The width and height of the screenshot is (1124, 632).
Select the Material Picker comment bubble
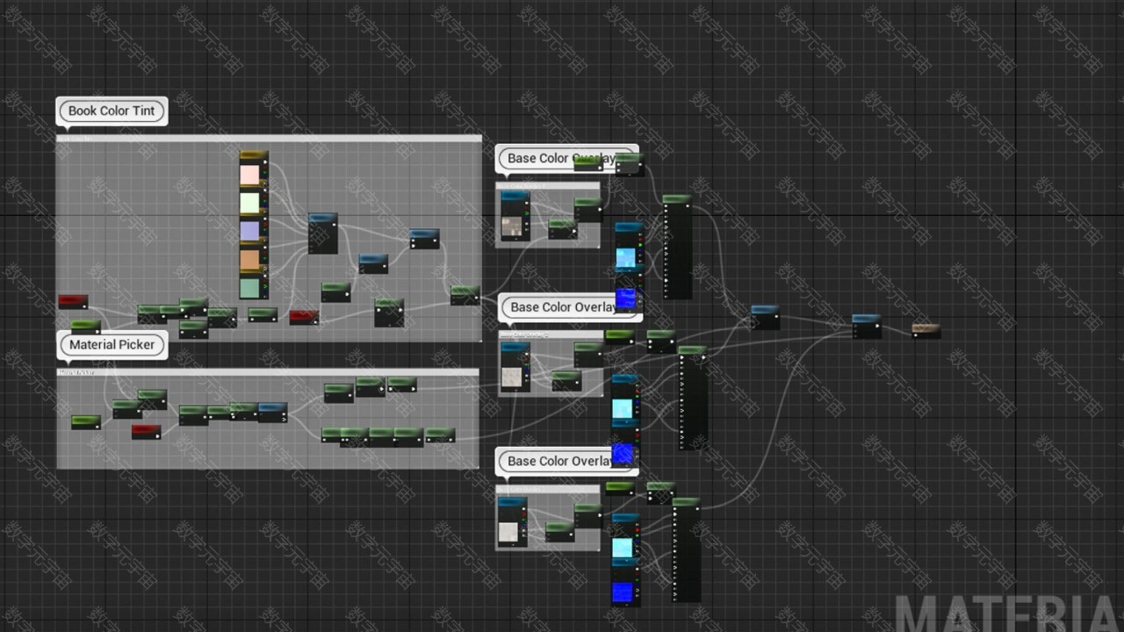112,344
